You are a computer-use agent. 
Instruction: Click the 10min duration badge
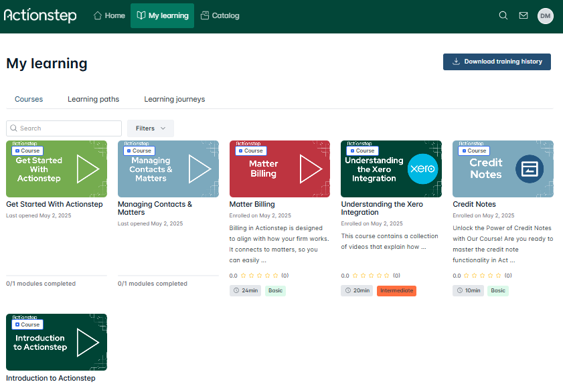pyautogui.click(x=469, y=290)
